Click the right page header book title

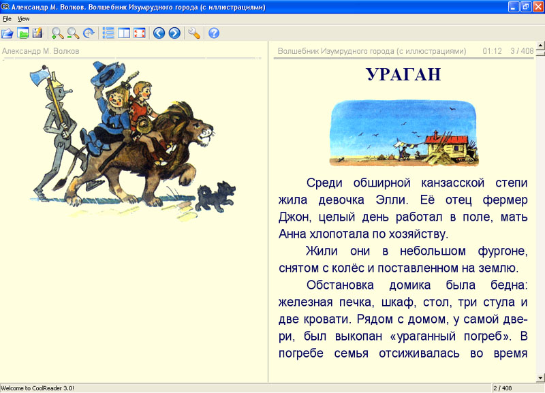point(371,51)
